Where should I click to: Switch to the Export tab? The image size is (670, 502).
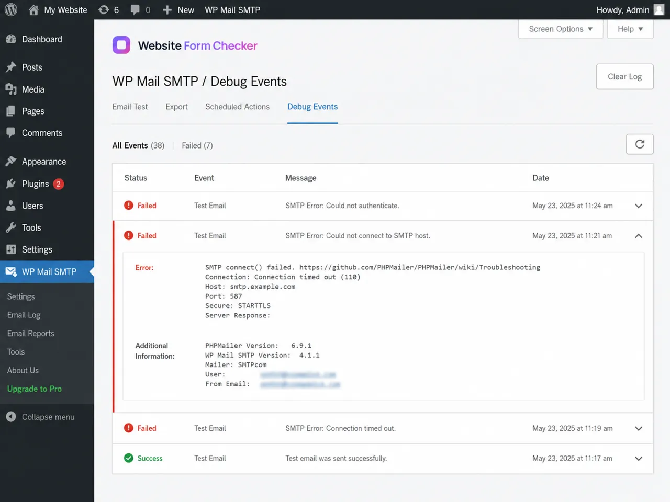[x=176, y=107]
